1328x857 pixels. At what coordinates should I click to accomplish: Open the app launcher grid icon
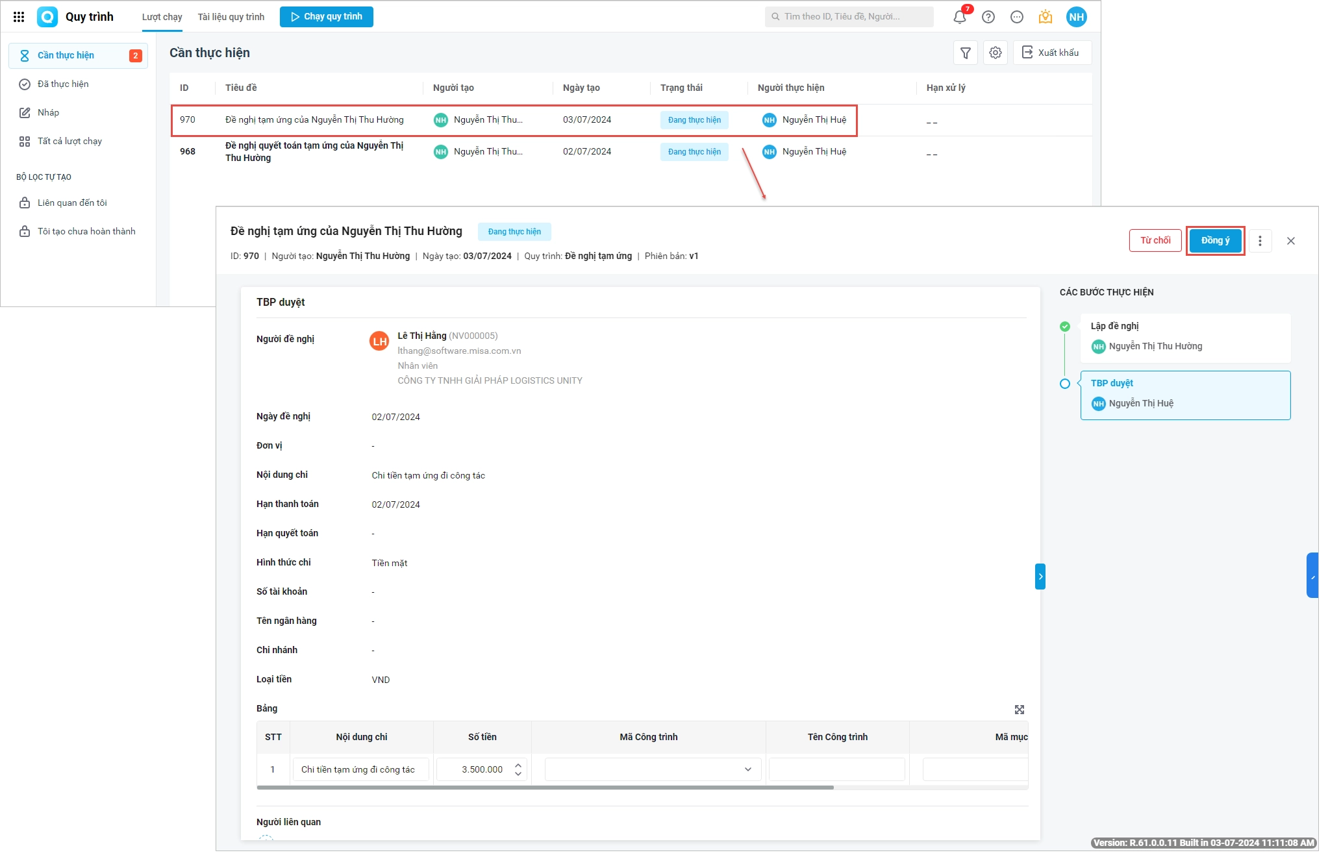point(19,17)
